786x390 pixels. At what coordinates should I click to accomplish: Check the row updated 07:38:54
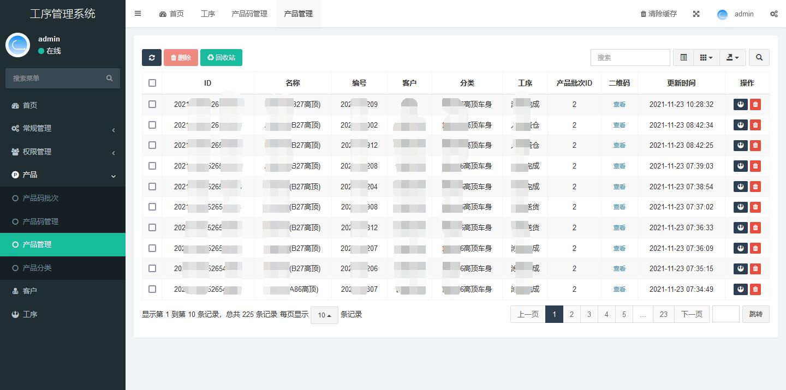click(x=152, y=187)
